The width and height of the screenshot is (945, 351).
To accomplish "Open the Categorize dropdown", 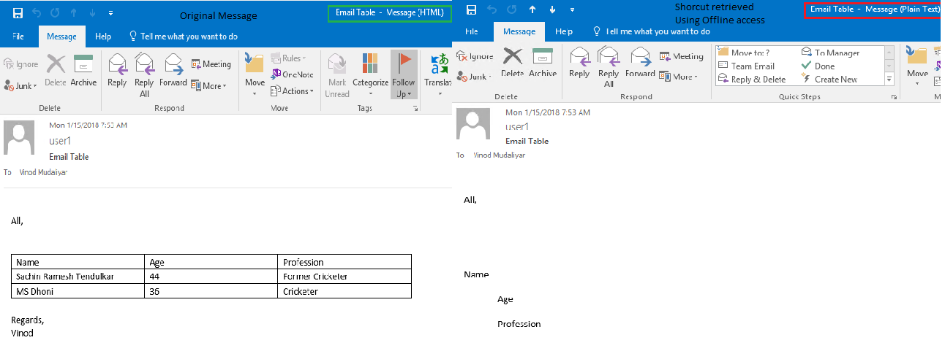I will point(370,76).
